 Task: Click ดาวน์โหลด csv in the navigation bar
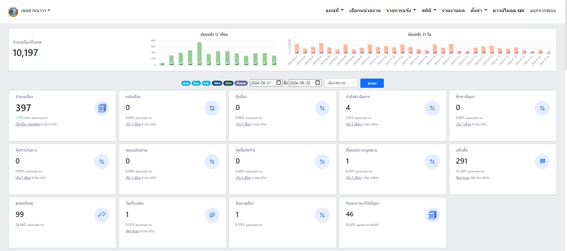point(508,11)
